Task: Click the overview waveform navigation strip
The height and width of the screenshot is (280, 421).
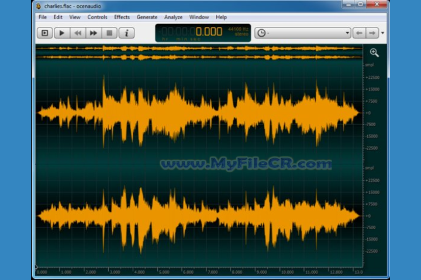Action: pos(199,52)
